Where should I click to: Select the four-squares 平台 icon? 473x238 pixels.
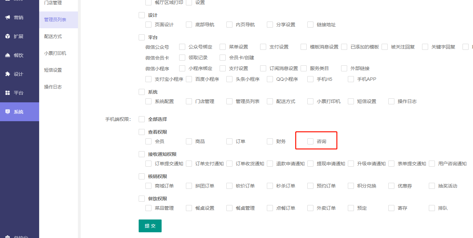coord(8,93)
